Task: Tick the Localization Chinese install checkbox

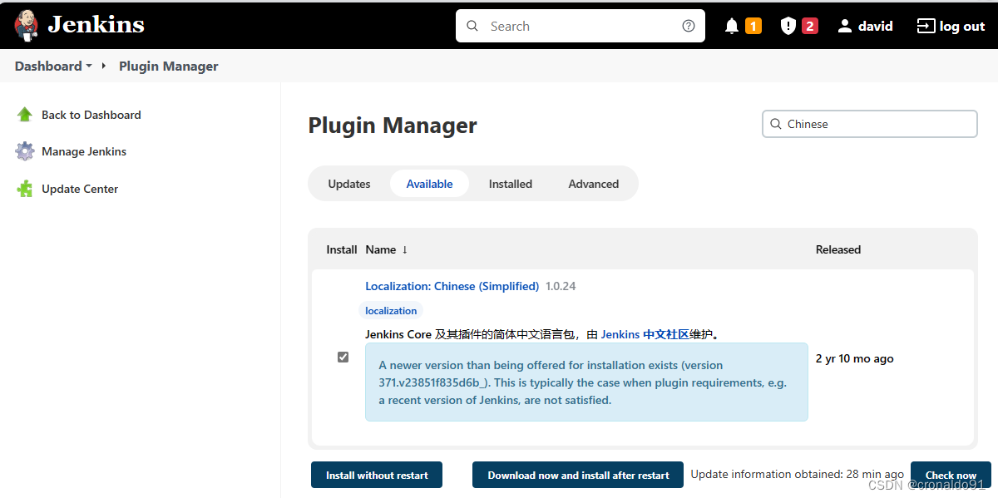Action: pos(343,357)
